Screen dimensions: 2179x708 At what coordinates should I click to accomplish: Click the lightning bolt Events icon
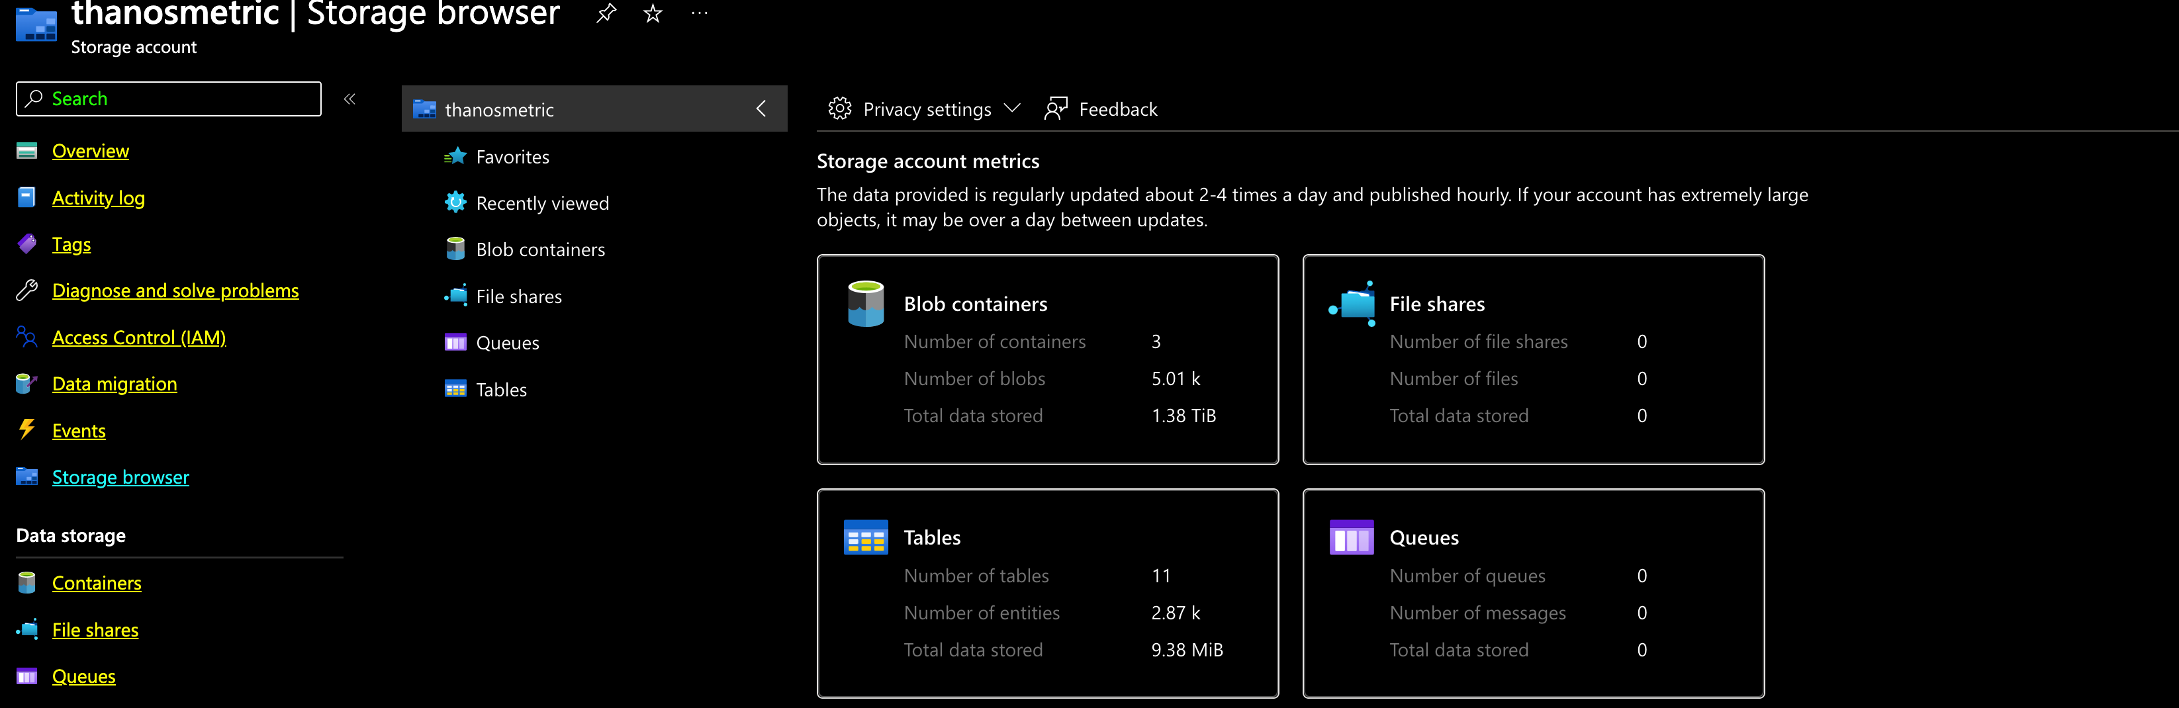pos(27,429)
